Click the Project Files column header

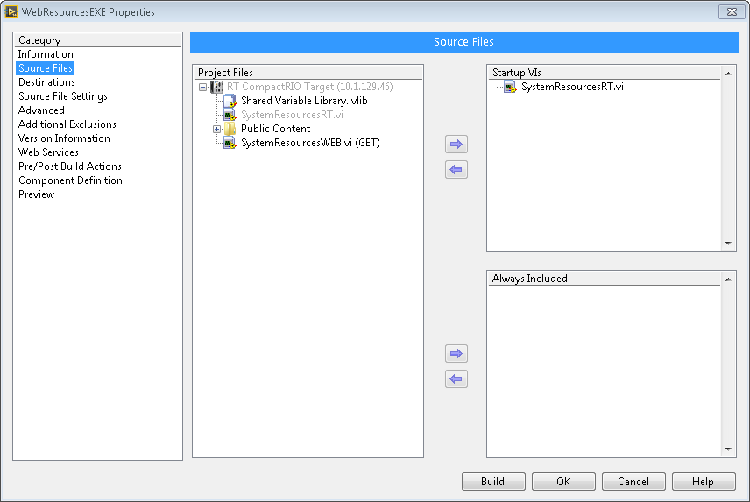tap(308, 73)
